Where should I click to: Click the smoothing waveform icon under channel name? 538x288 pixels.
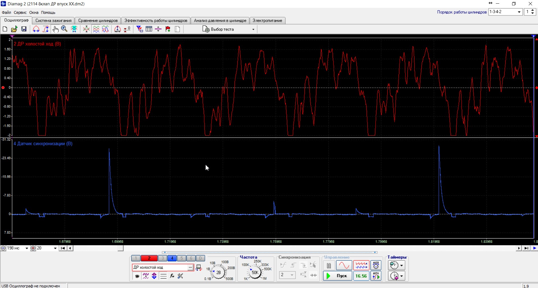pos(146,276)
